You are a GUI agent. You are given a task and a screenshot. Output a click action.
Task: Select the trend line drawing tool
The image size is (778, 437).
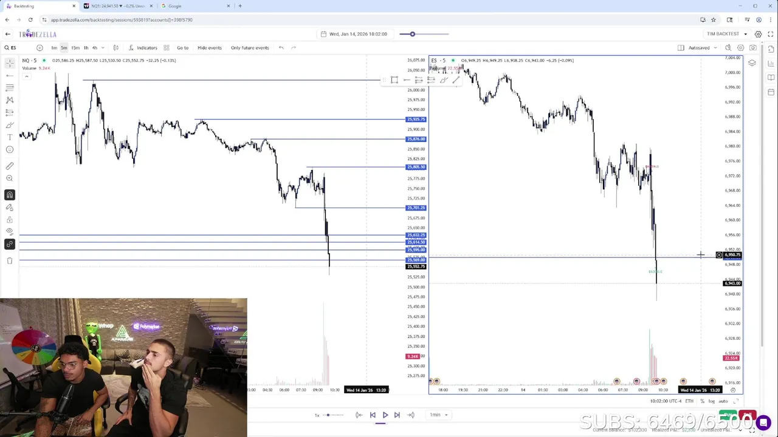10,75
